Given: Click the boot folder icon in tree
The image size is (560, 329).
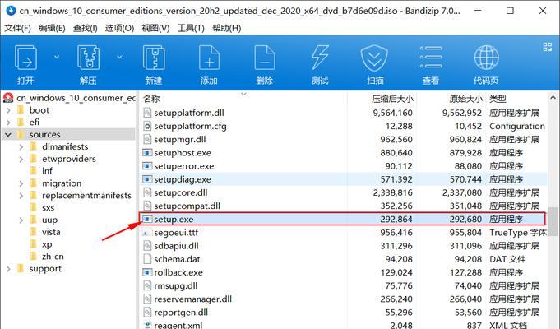Looking at the screenshot, I should tap(21, 109).
